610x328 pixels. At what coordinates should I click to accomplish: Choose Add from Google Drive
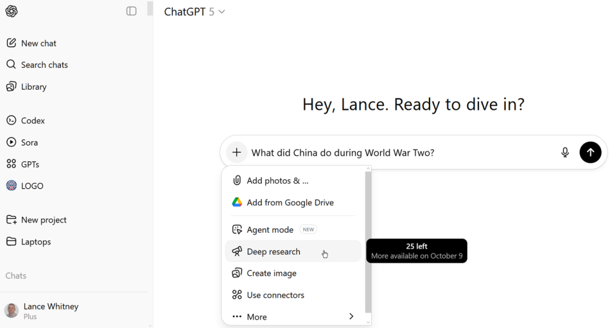pyautogui.click(x=290, y=203)
